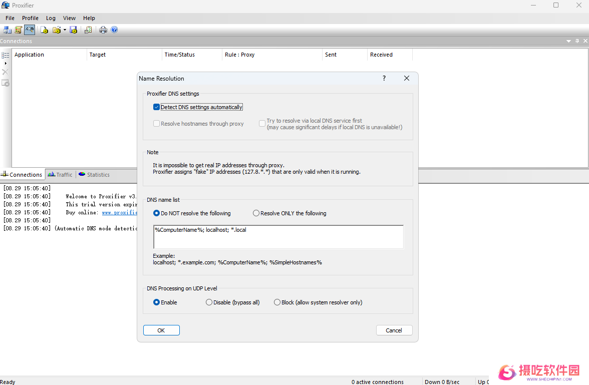589x385 pixels.
Task: Choose Block (allow system resolver only)
Action: pyautogui.click(x=277, y=302)
